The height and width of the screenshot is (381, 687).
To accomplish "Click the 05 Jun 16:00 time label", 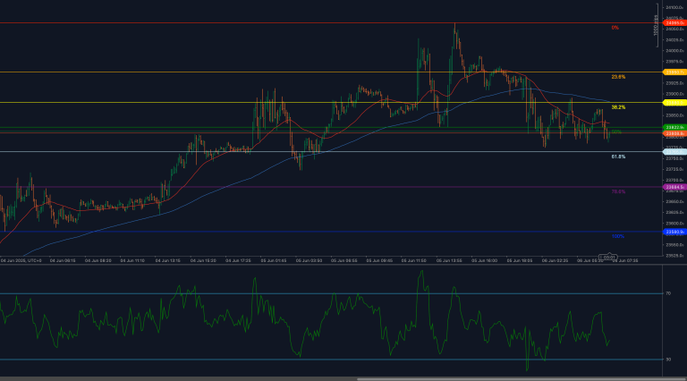I will coord(484,260).
